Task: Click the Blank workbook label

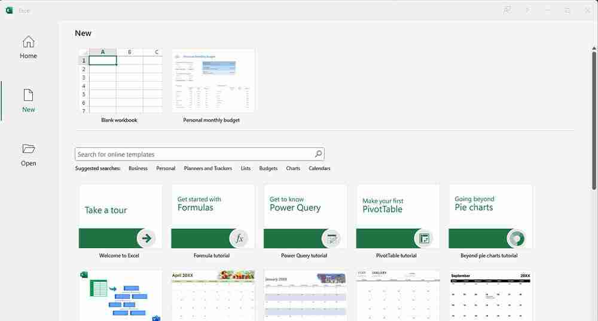Action: pyautogui.click(x=119, y=120)
